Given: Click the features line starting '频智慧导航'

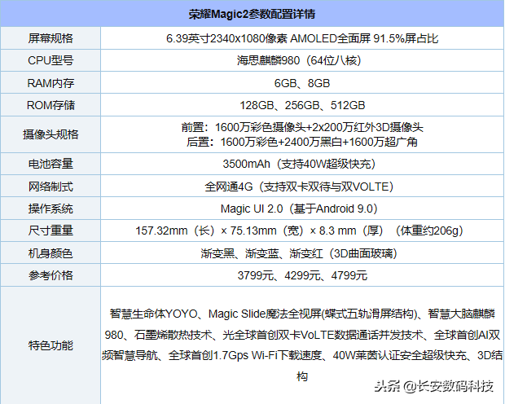Looking at the screenshot, I should pyautogui.click(x=302, y=355).
